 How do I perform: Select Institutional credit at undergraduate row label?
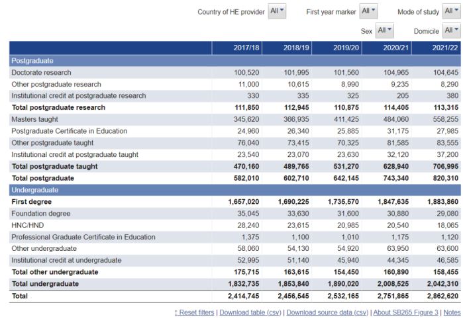click(66, 260)
